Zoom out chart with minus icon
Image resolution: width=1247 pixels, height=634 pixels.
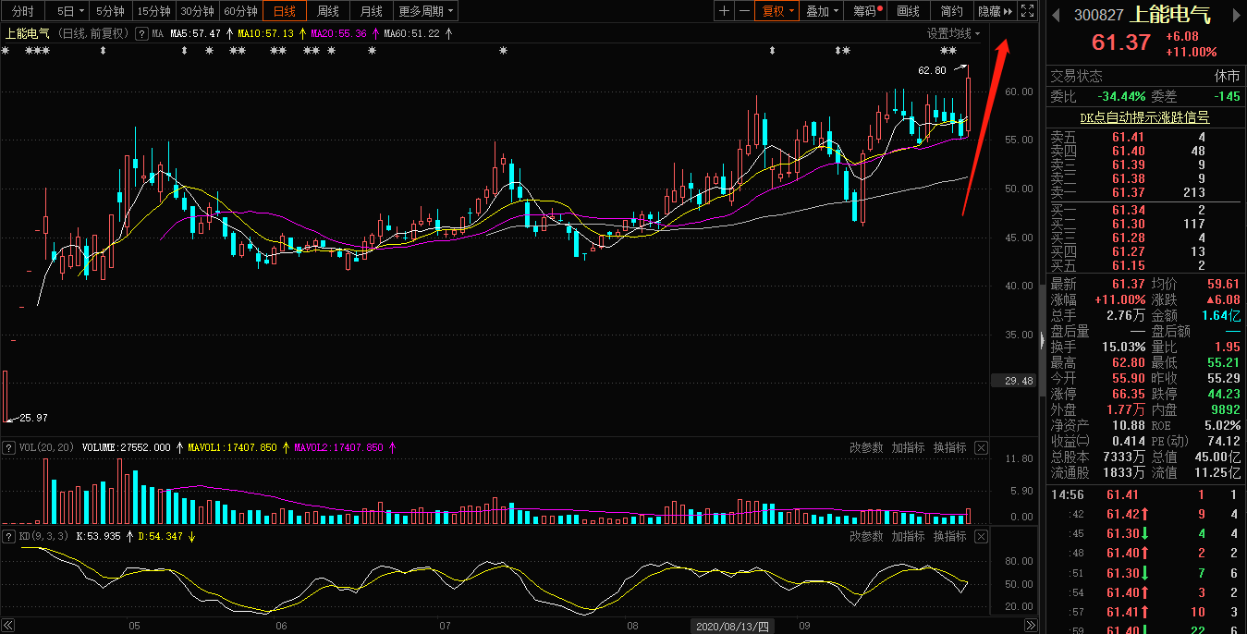coord(744,11)
